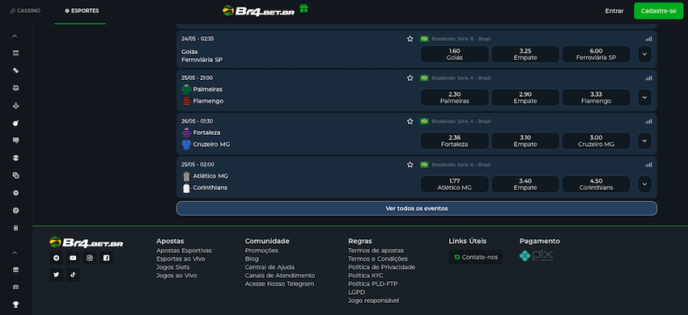The width and height of the screenshot is (688, 315).
Task: Open Jogos Slots footer link
Action: pyautogui.click(x=173, y=267)
